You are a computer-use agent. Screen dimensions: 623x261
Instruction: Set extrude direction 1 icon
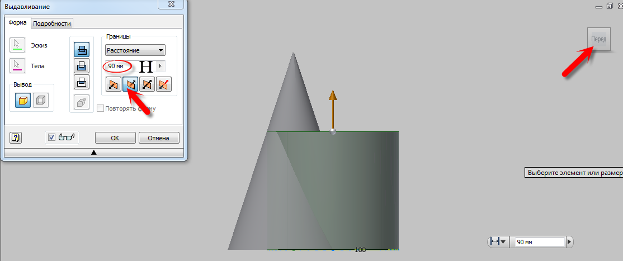[114, 84]
